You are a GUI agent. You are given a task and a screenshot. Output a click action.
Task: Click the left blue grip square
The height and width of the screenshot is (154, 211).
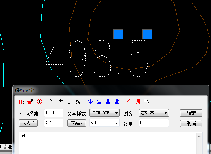pos(118,35)
